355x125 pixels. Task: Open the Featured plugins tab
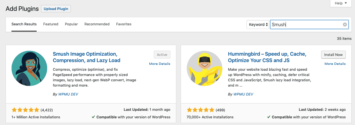coord(51,24)
